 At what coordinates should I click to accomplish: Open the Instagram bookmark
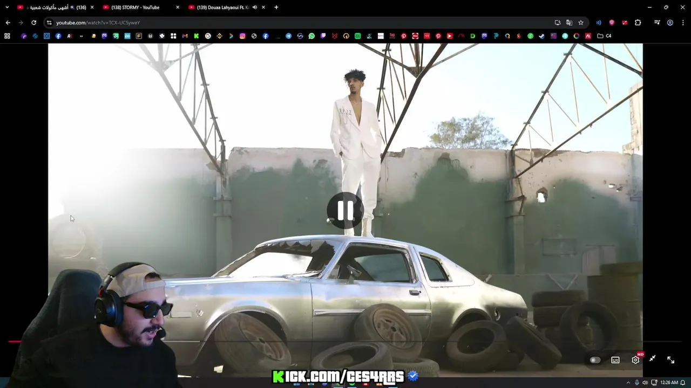click(242, 36)
